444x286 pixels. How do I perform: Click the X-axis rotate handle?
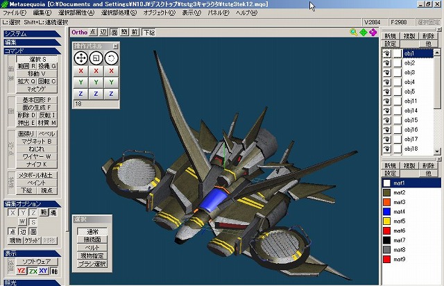pos(111,71)
